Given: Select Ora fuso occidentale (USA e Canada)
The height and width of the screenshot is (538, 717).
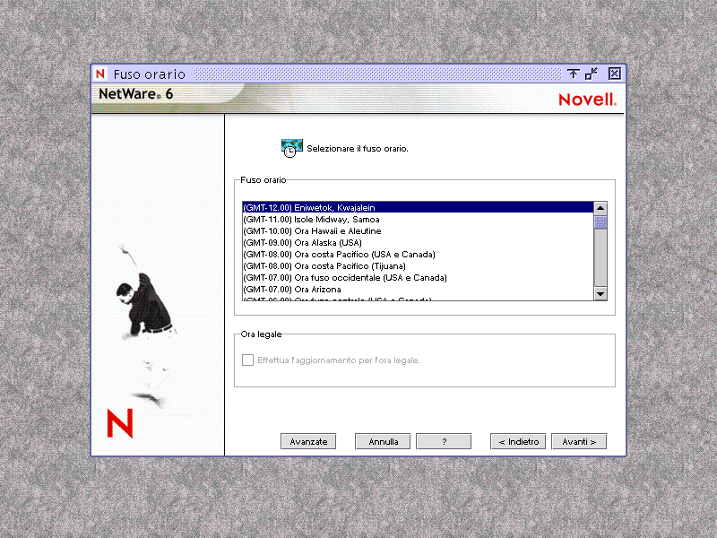Looking at the screenshot, I should (418, 278).
